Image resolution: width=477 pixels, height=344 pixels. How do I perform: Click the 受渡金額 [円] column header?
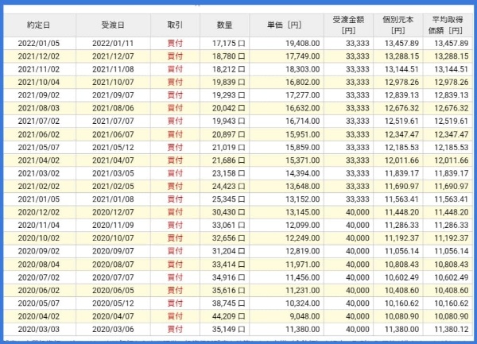pyautogui.click(x=348, y=24)
